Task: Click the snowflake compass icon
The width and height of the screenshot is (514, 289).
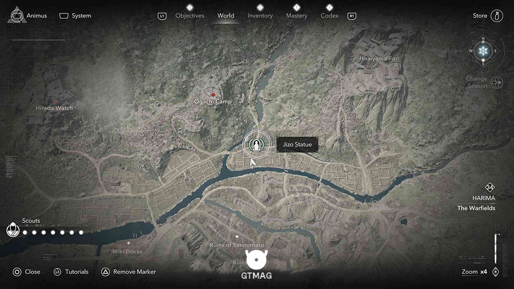Action: (x=483, y=51)
